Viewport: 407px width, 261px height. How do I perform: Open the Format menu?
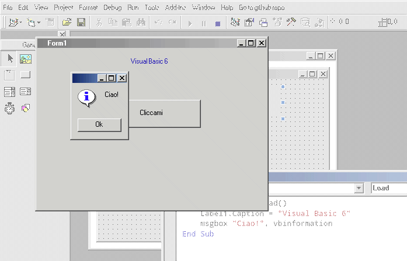[x=88, y=8]
